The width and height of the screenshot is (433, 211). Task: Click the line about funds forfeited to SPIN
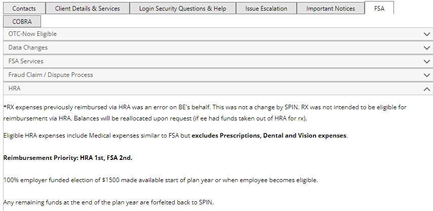point(108,202)
